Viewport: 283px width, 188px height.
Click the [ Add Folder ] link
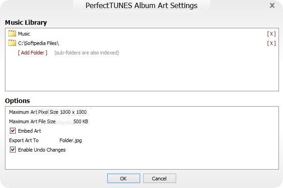(x=32, y=53)
